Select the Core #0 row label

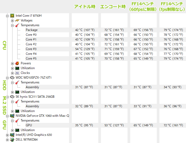point(31,35)
